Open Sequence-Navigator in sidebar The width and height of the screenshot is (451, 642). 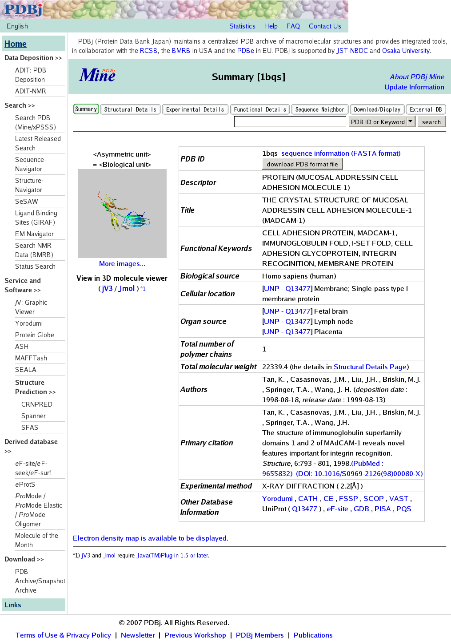(x=30, y=164)
